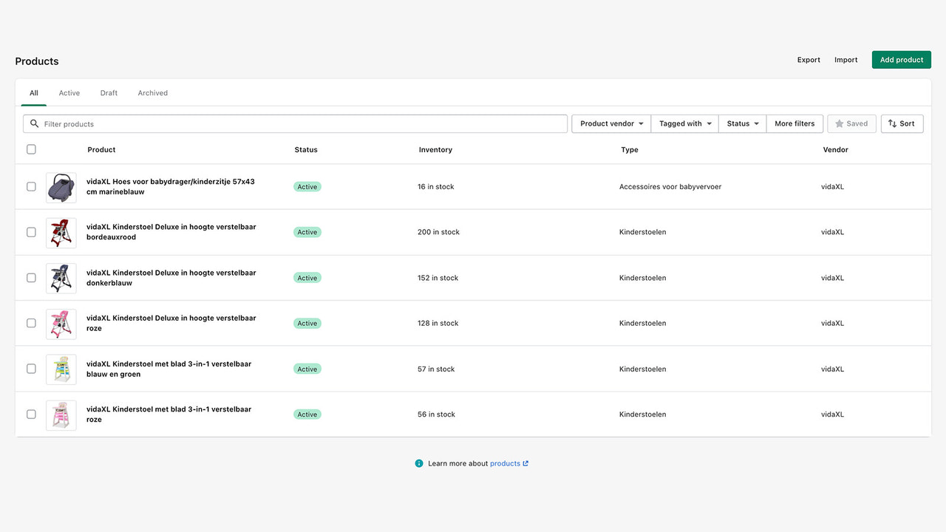Switch to the Archived tab
Image resolution: width=946 pixels, height=532 pixels.
point(152,92)
